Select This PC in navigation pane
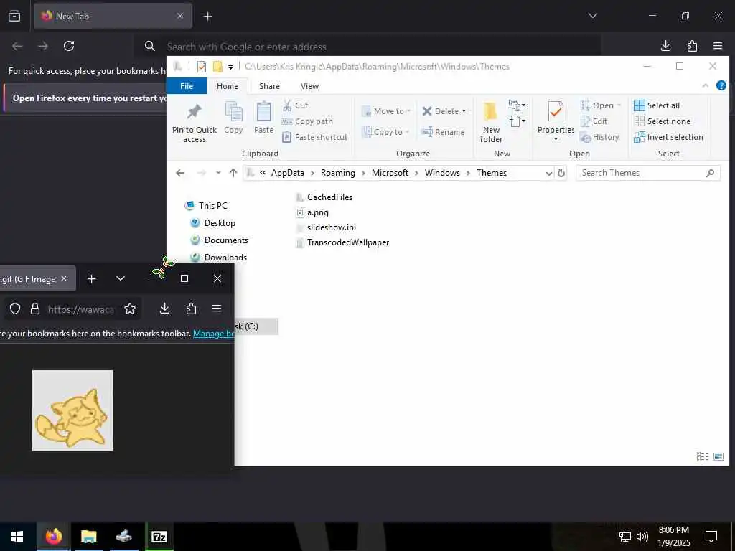This screenshot has height=551, width=735. click(207, 206)
